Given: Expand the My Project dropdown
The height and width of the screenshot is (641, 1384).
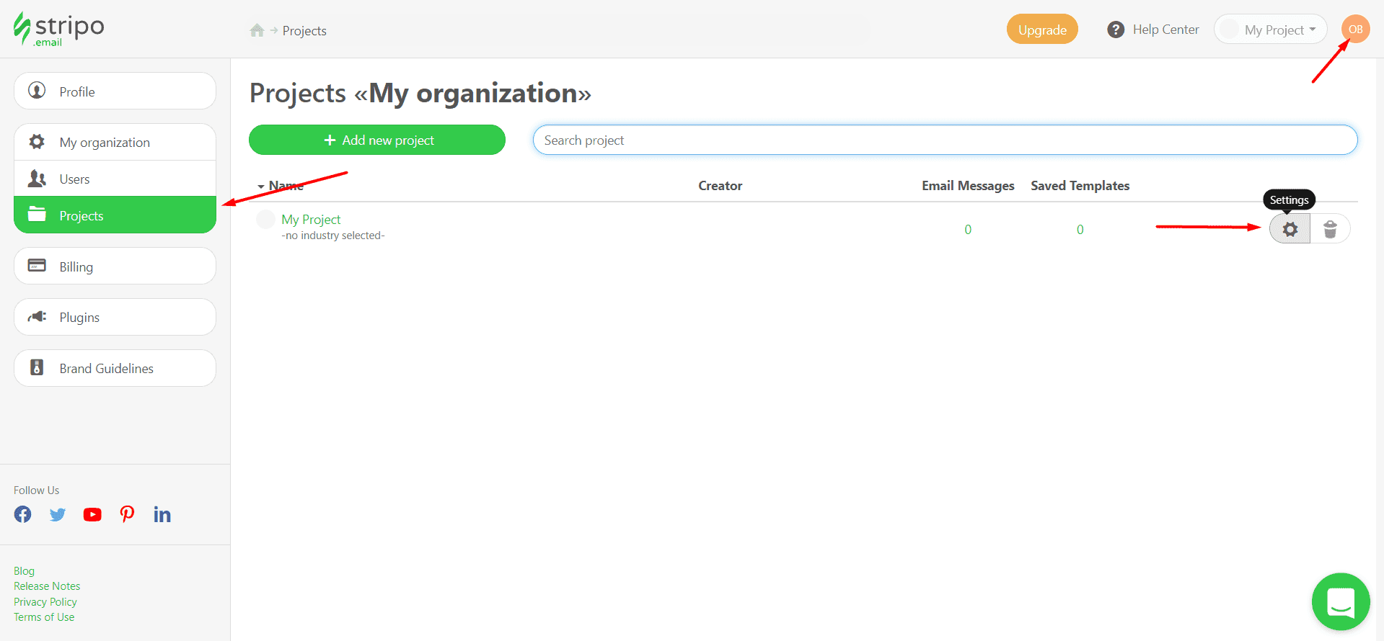Looking at the screenshot, I should point(1271,30).
